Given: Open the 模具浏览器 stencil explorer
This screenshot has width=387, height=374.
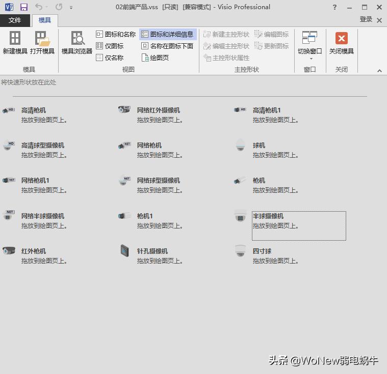Looking at the screenshot, I should (x=77, y=38).
